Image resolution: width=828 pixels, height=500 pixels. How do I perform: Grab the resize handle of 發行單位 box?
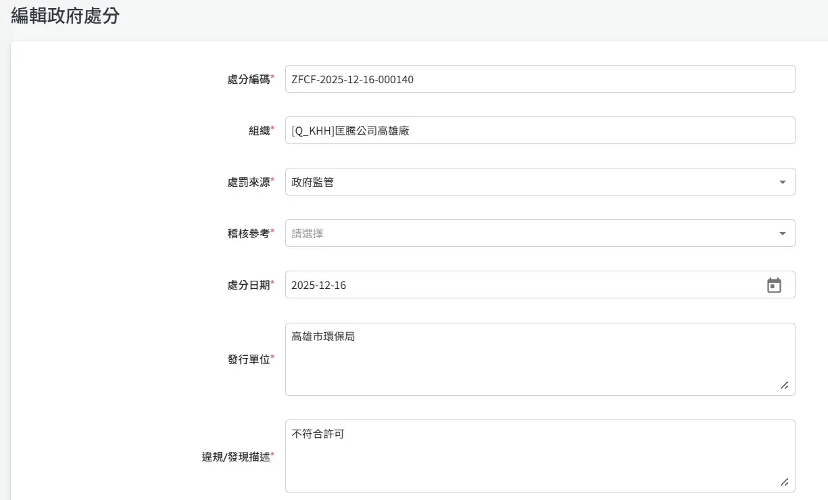point(784,385)
